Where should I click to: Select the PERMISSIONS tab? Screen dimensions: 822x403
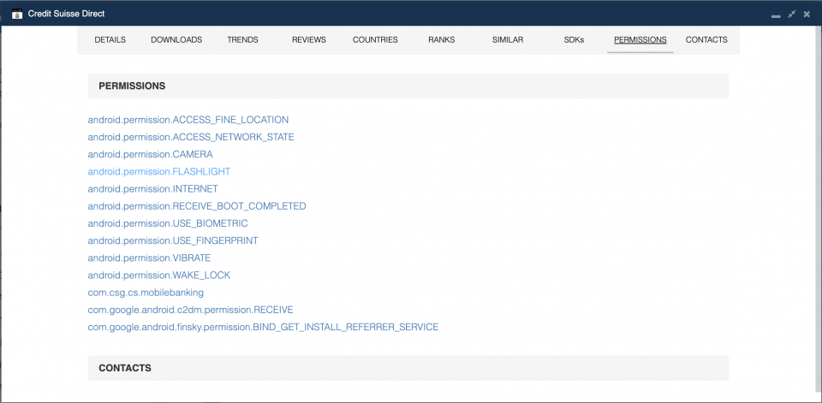coord(640,39)
